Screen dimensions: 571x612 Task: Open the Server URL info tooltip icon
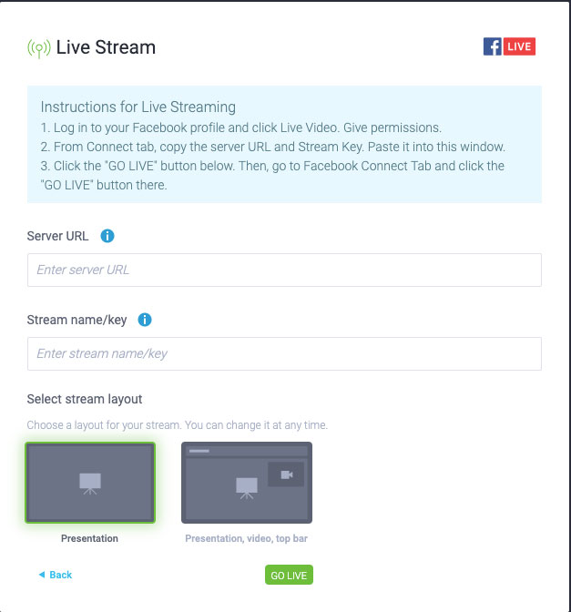click(107, 236)
